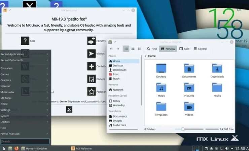Click the application launcher icon in the taskbar
249x151 pixels.
[x=3, y=148]
